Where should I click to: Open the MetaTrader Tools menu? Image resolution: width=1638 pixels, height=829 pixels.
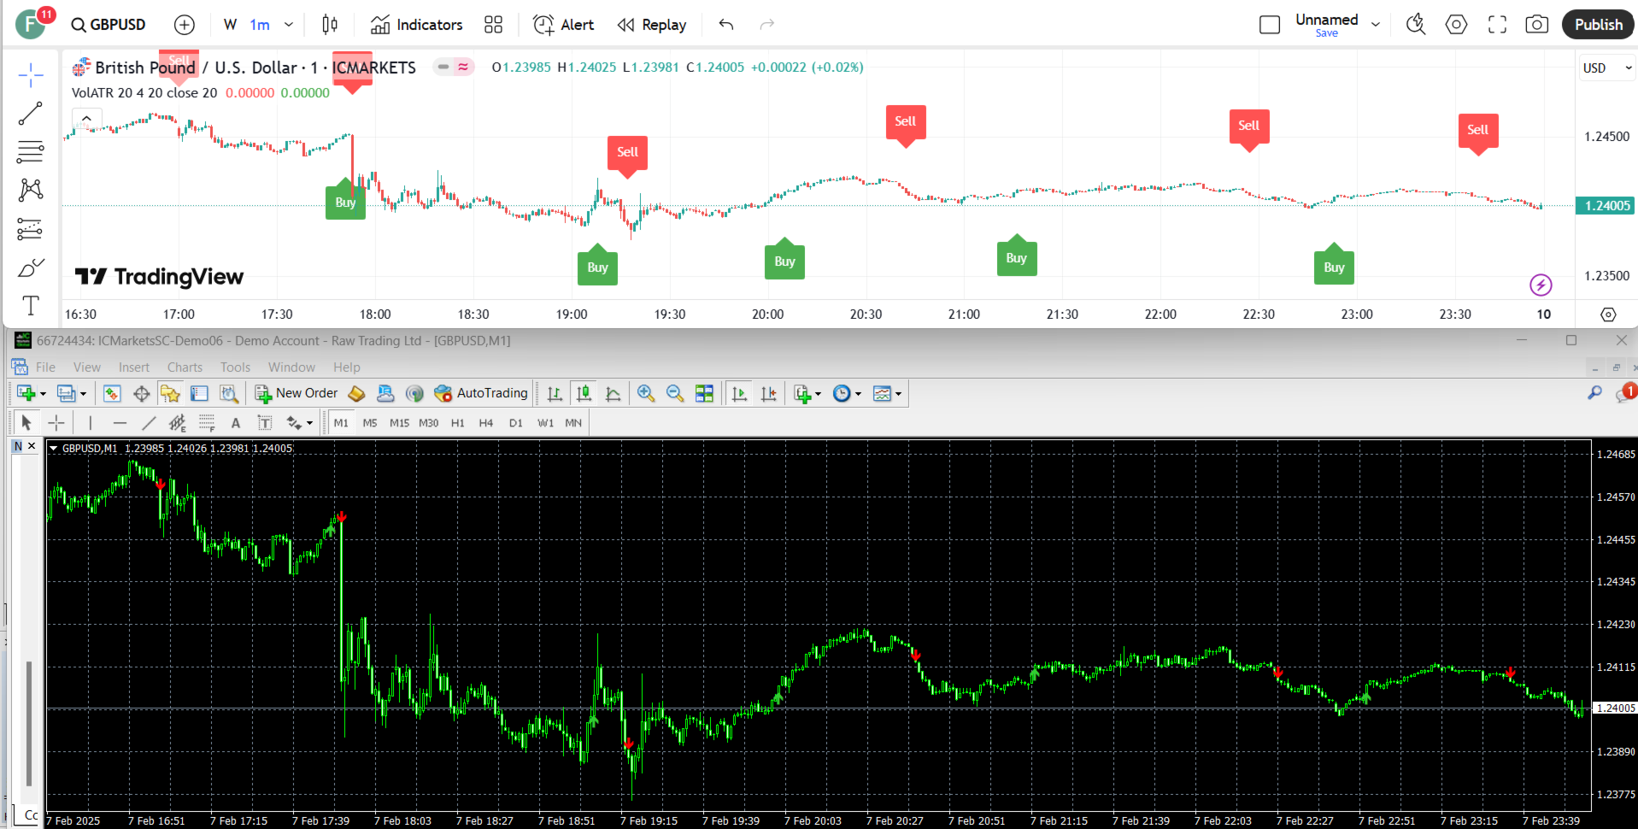235,367
